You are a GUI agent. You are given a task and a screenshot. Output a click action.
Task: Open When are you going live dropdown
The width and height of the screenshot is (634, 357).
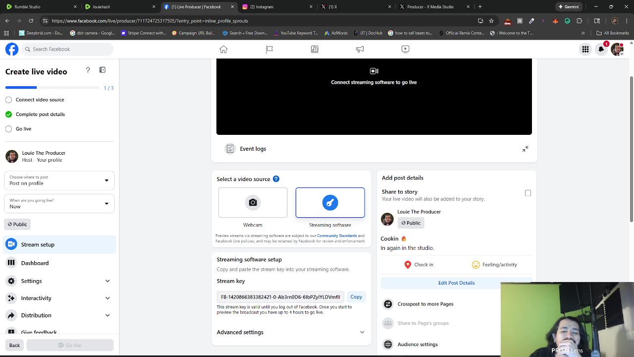tap(59, 203)
